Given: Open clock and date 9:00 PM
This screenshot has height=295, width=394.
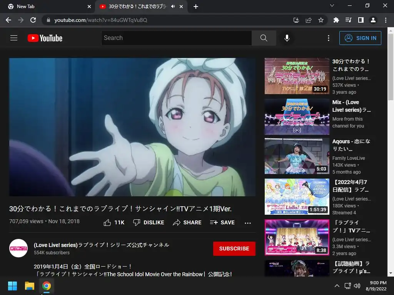Looking at the screenshot, I should tap(376, 286).
